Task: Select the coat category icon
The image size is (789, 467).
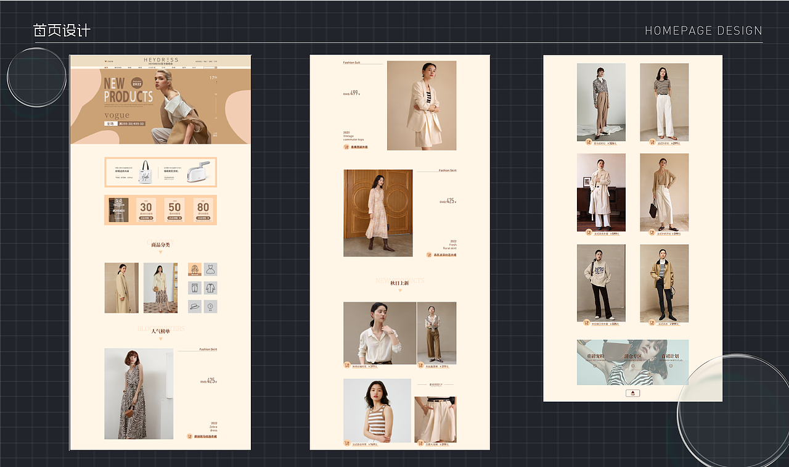Action: tap(195, 270)
